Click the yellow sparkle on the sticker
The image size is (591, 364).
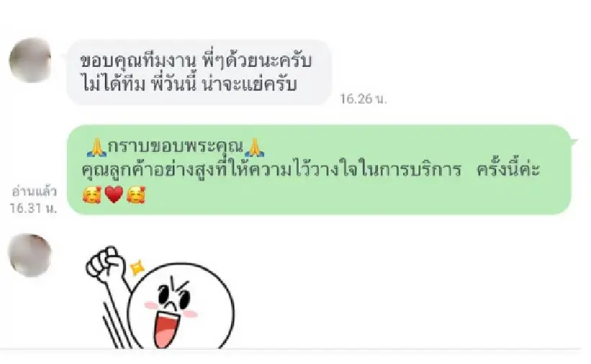137,268
